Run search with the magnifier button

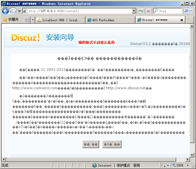(x=186, y=11)
